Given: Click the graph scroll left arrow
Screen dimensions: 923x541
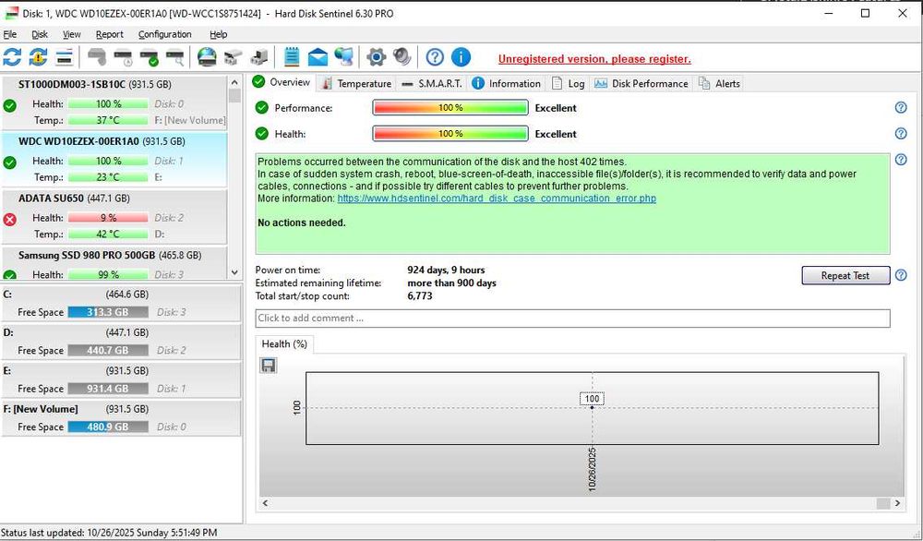Looking at the screenshot, I should [266, 503].
